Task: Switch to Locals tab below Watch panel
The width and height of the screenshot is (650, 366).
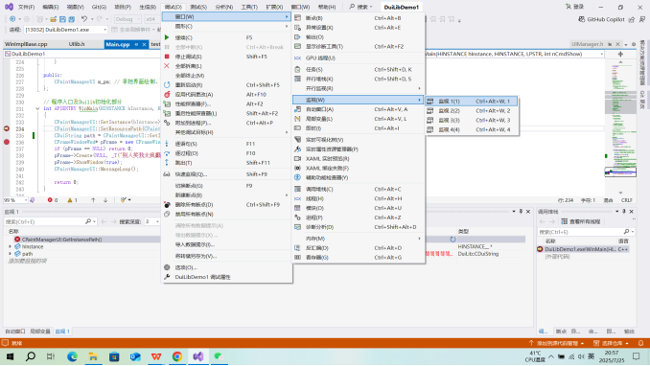Action: pos(40,332)
